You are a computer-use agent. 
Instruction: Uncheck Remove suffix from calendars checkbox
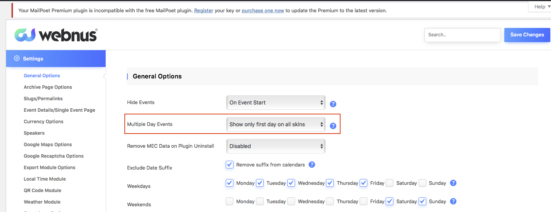(230, 165)
